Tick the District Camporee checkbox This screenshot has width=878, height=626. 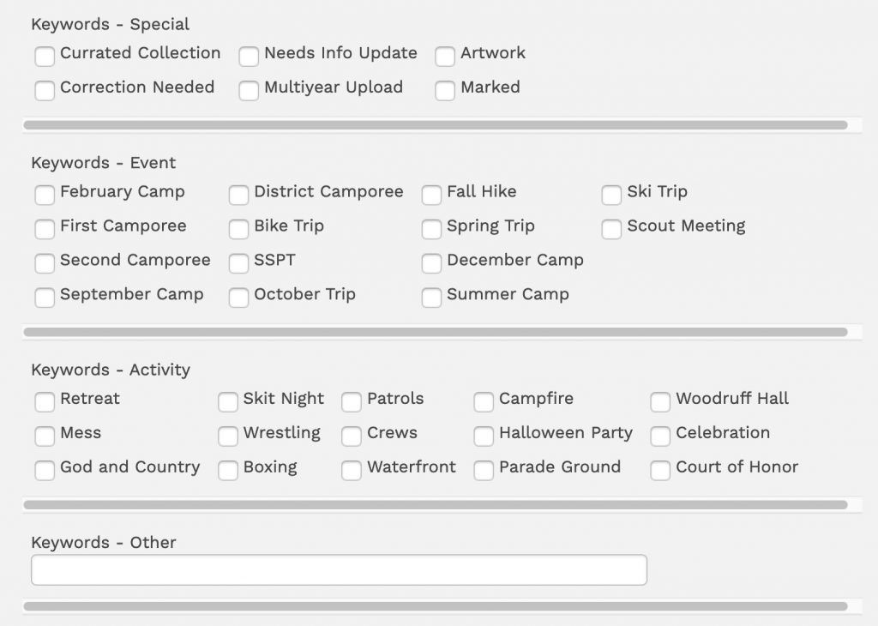pos(238,196)
